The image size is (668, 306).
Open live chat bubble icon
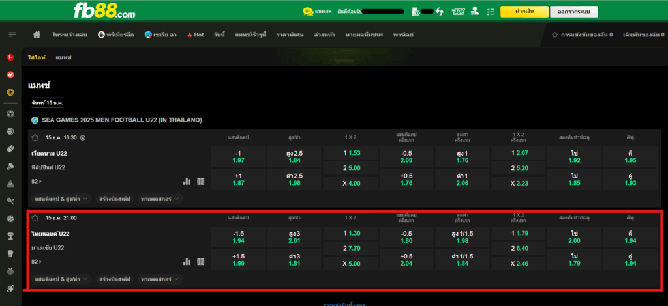click(308, 12)
